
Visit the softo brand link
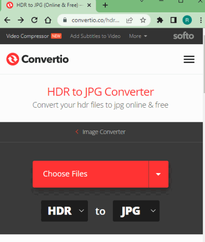[x=184, y=36]
